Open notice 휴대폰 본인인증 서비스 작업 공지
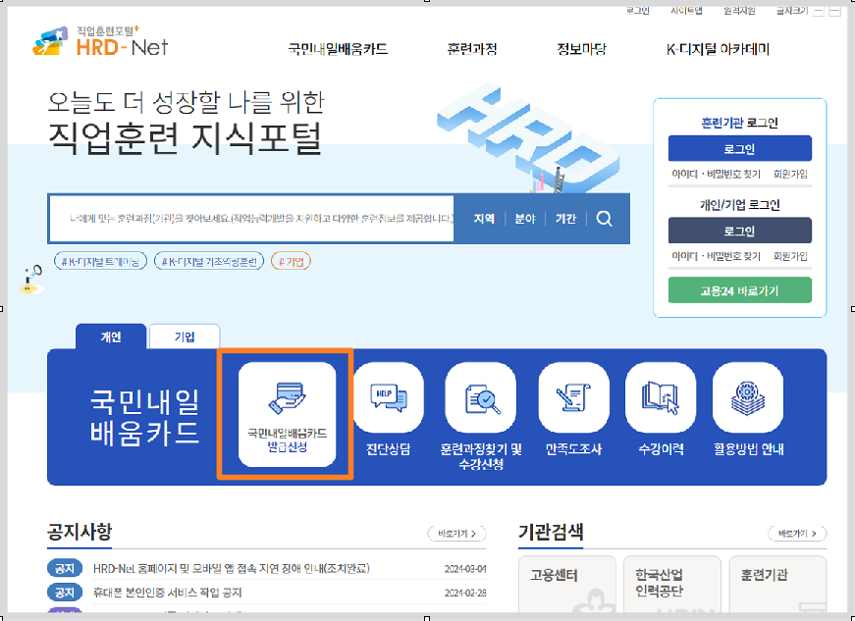Viewport: 855px width, 621px height. coord(167,593)
